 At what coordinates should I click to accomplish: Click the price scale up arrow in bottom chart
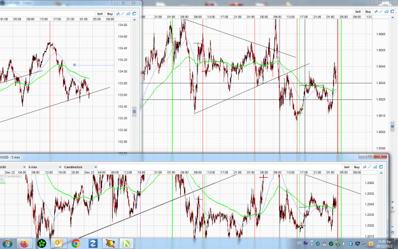point(381,173)
